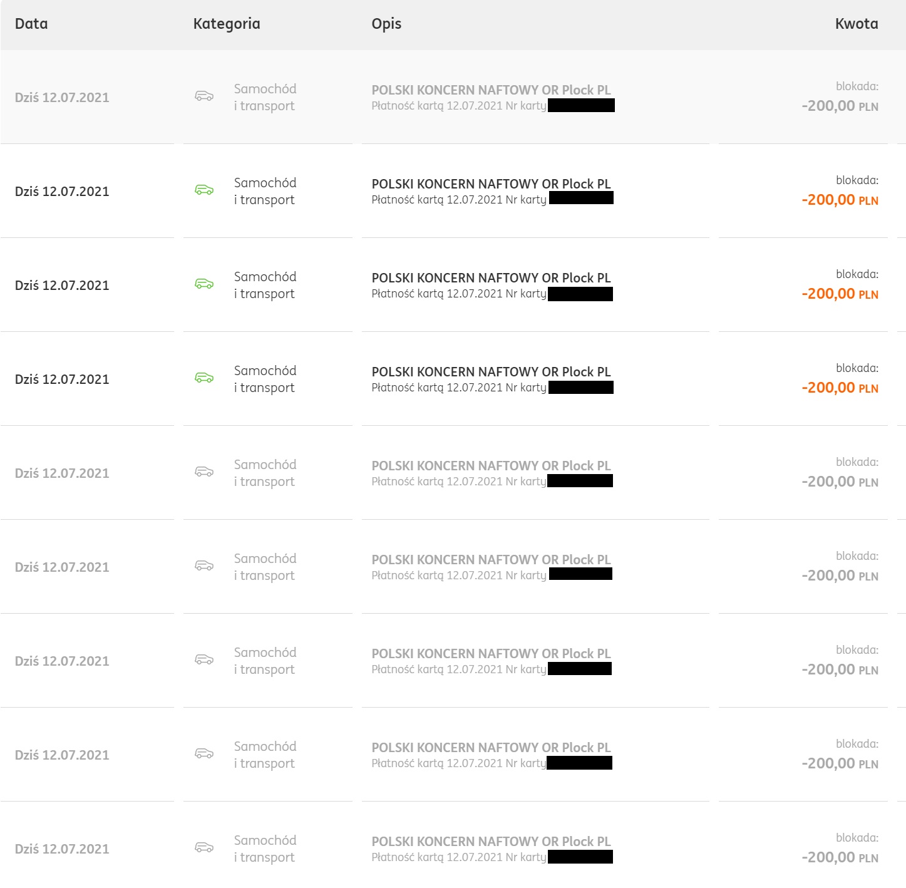
Task: Click the Kategoria column header
Action: [227, 24]
